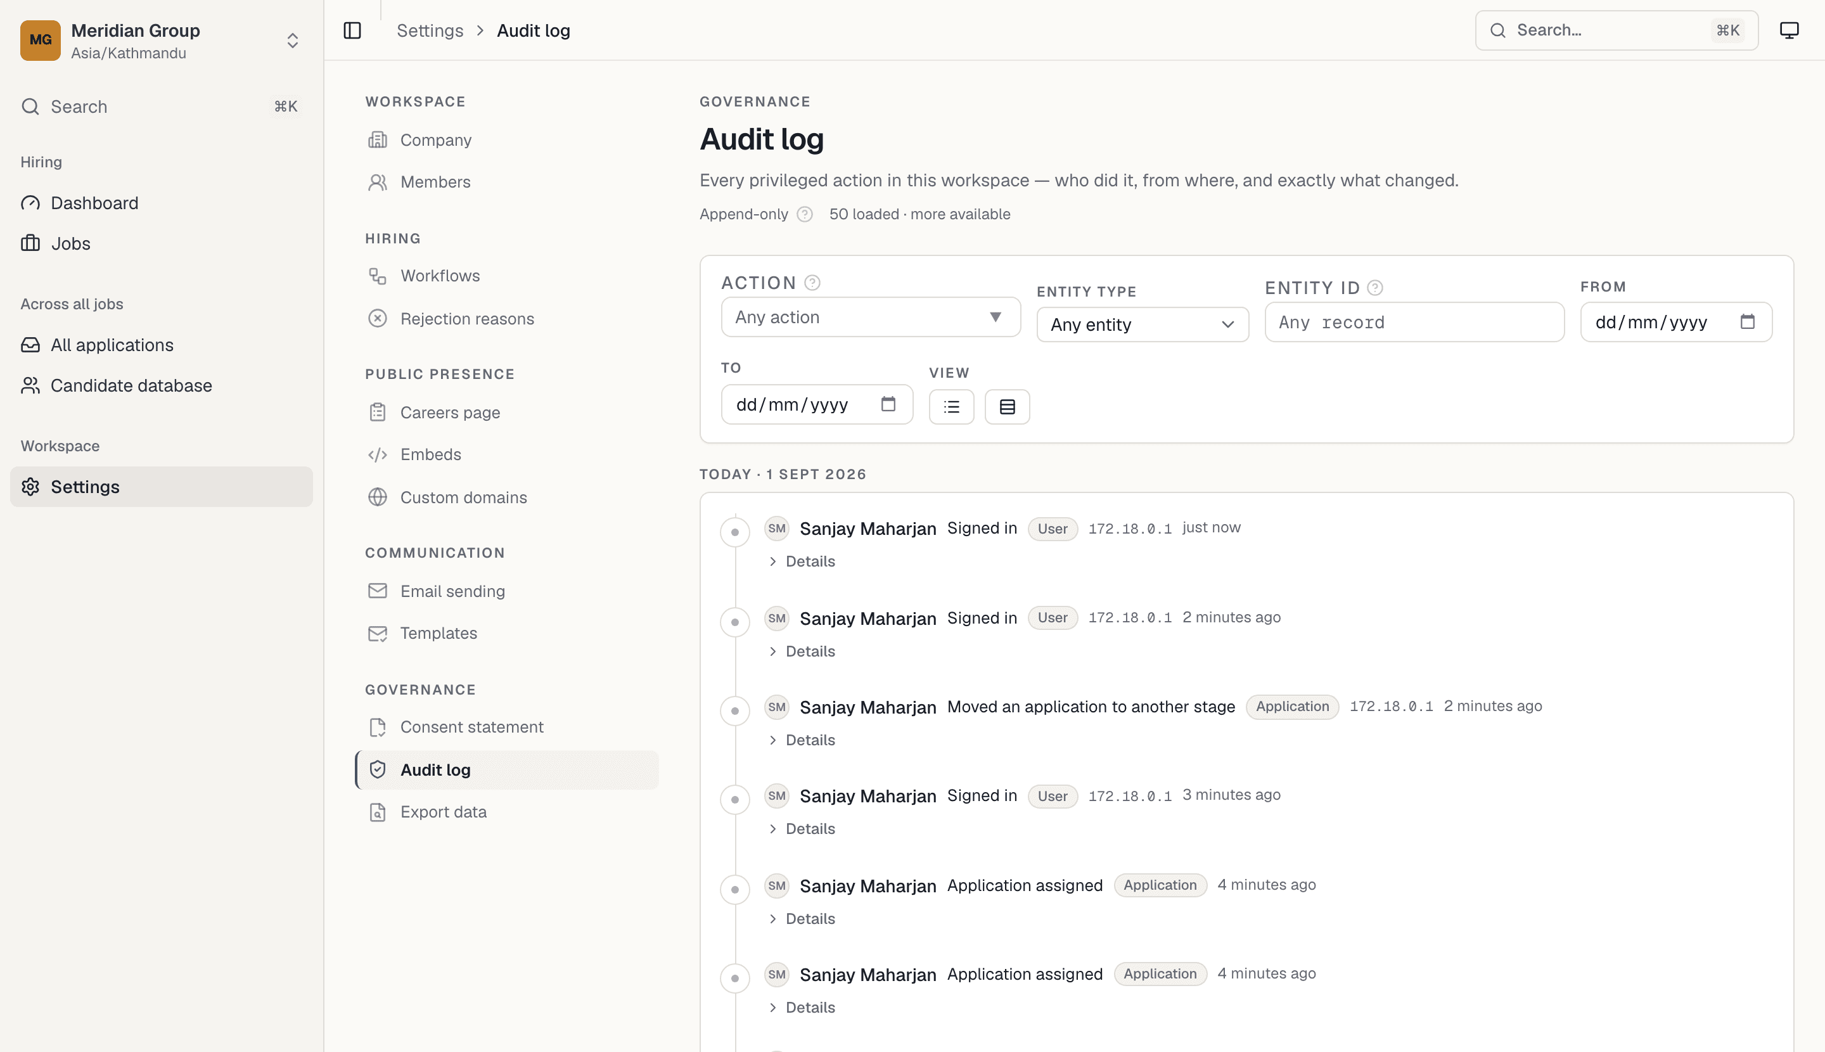Open the Any entity dropdown

(1143, 324)
